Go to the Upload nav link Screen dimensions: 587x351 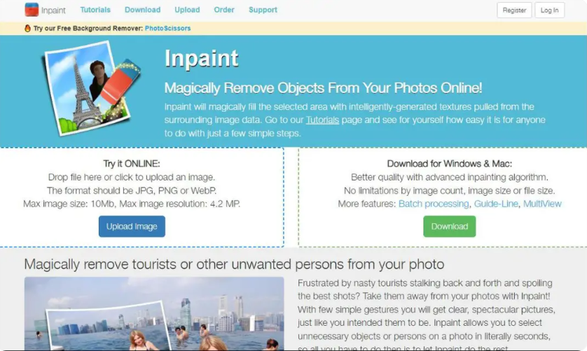click(x=187, y=10)
